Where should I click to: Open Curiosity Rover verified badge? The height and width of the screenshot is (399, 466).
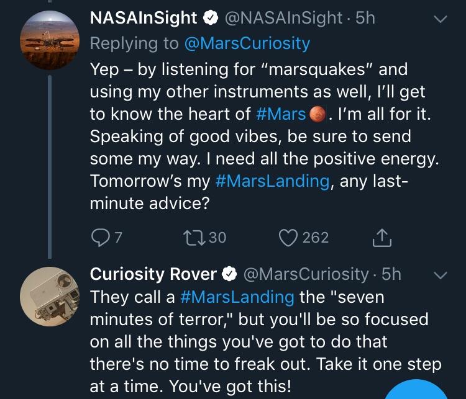(x=229, y=274)
